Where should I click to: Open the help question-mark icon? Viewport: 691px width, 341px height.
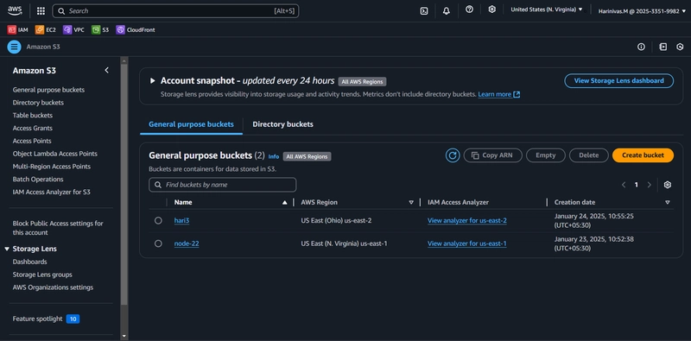pyautogui.click(x=469, y=9)
